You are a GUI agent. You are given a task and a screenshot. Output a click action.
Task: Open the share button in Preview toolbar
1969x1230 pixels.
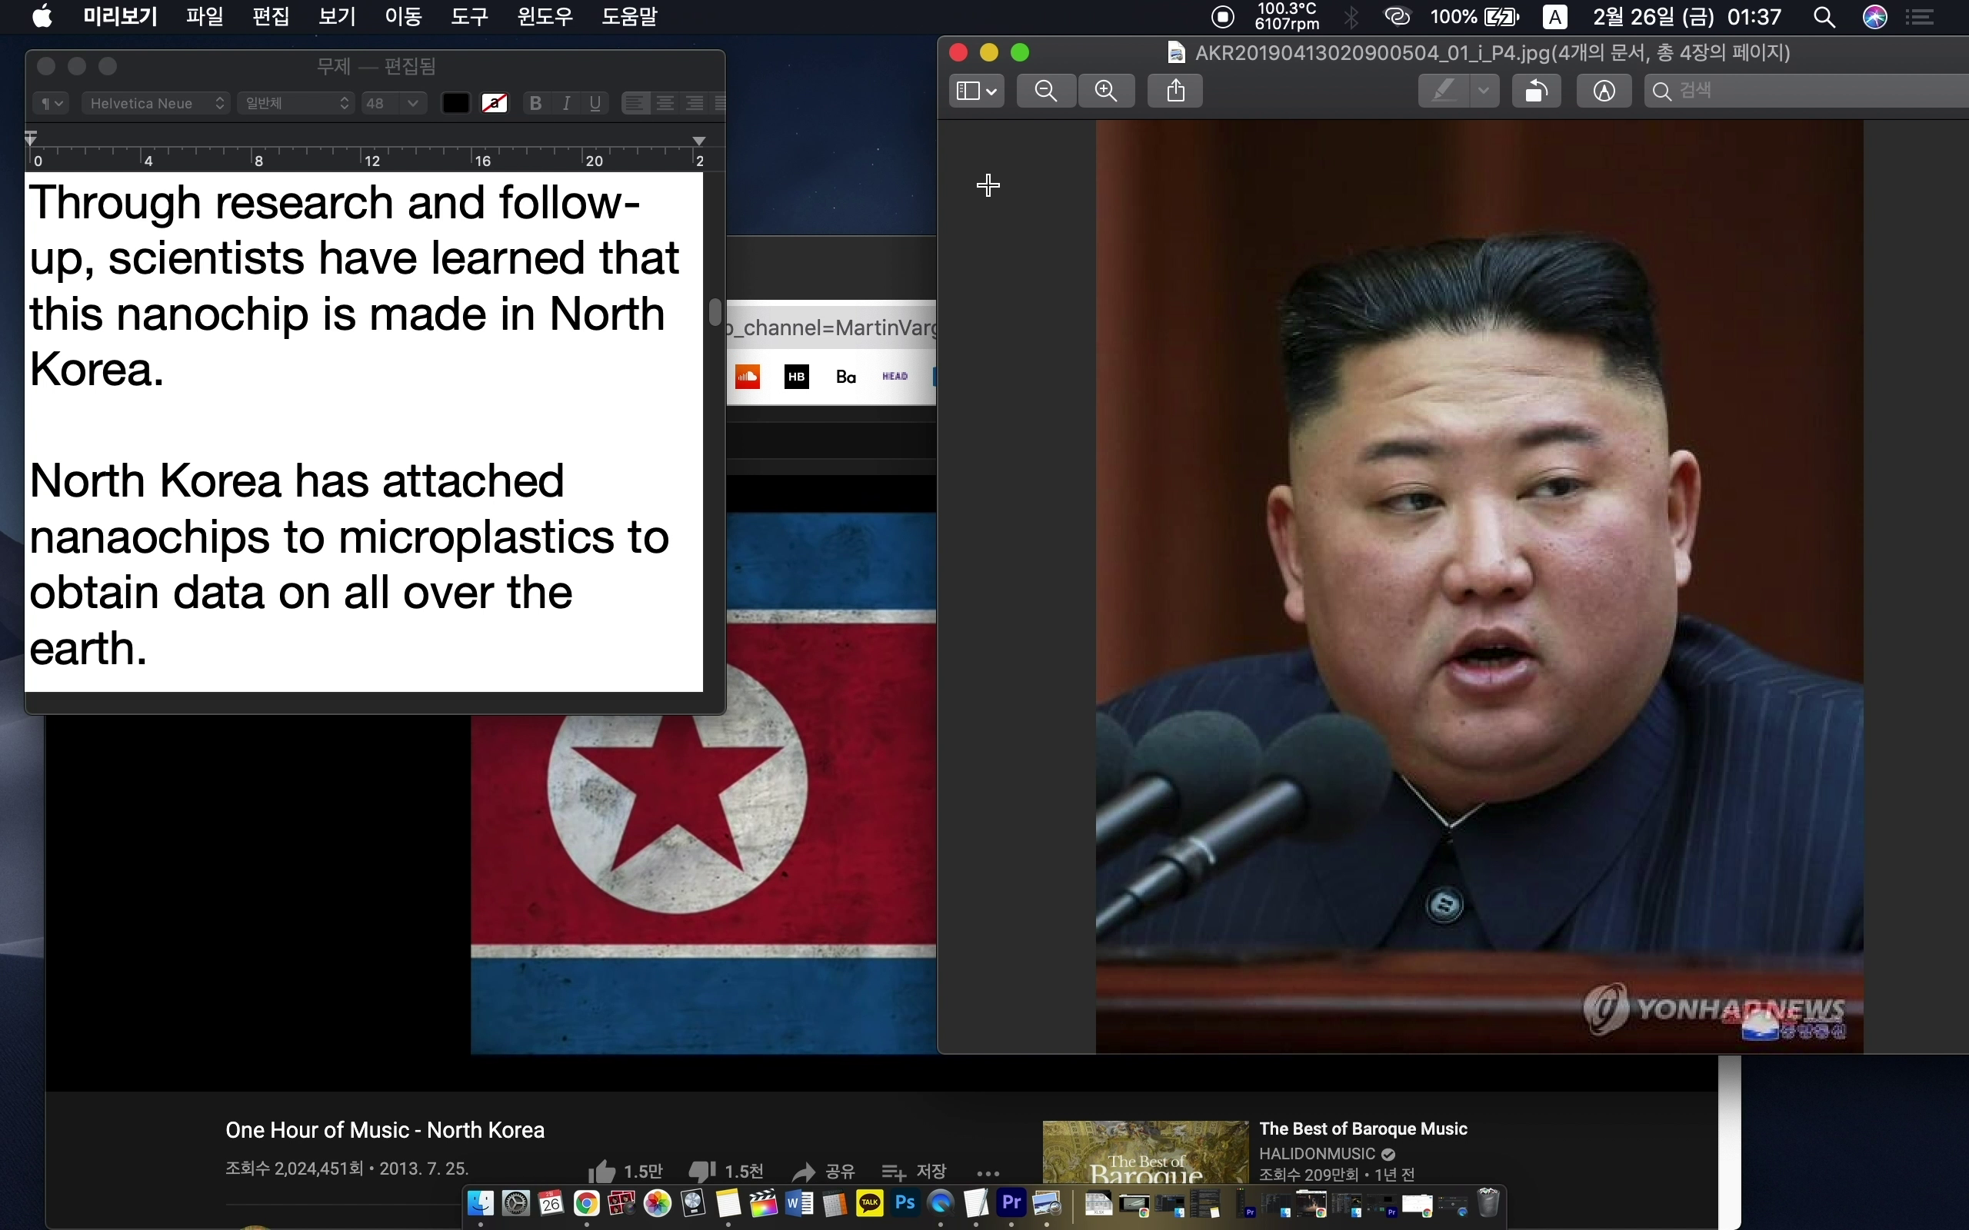click(1175, 91)
